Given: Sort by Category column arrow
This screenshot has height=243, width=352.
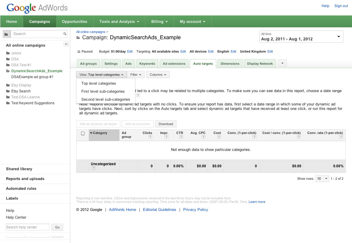Looking at the screenshot, I should point(91,133).
